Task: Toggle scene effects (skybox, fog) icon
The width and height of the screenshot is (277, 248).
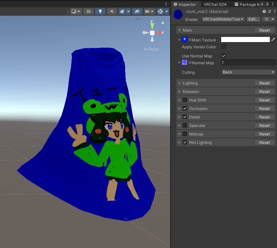Action: (122, 11)
